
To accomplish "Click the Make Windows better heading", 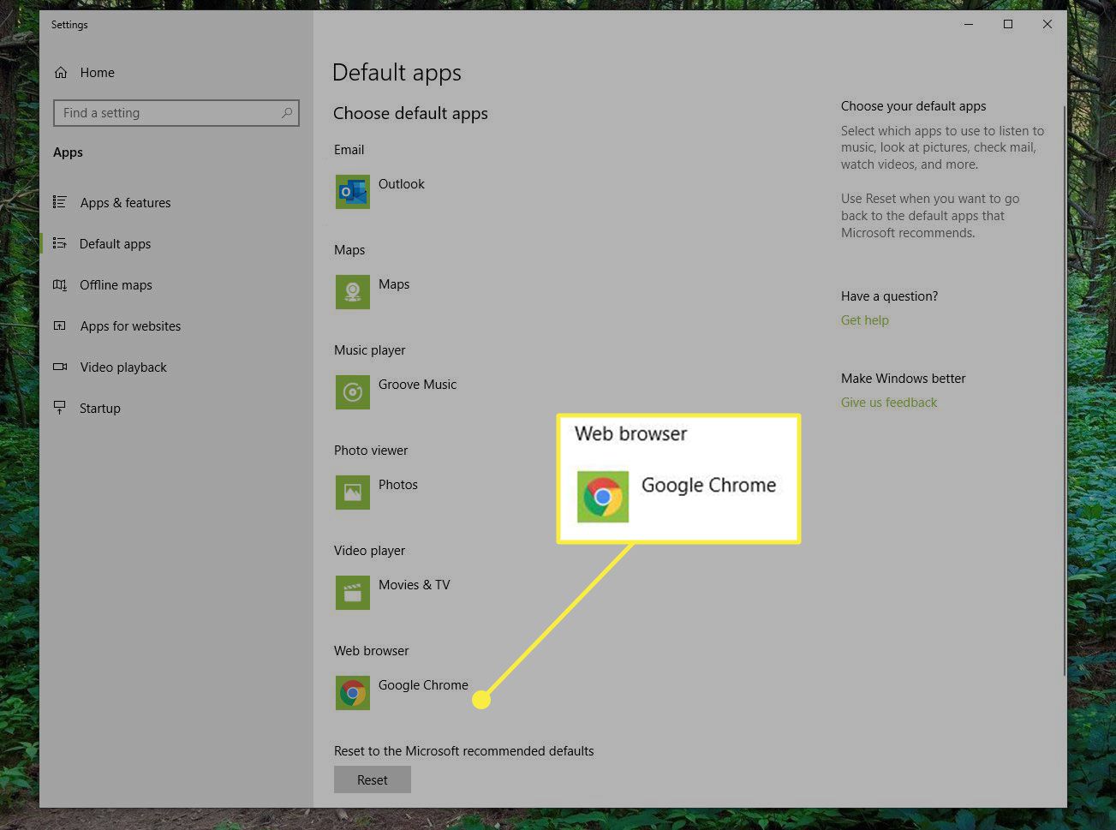I will [x=903, y=379].
